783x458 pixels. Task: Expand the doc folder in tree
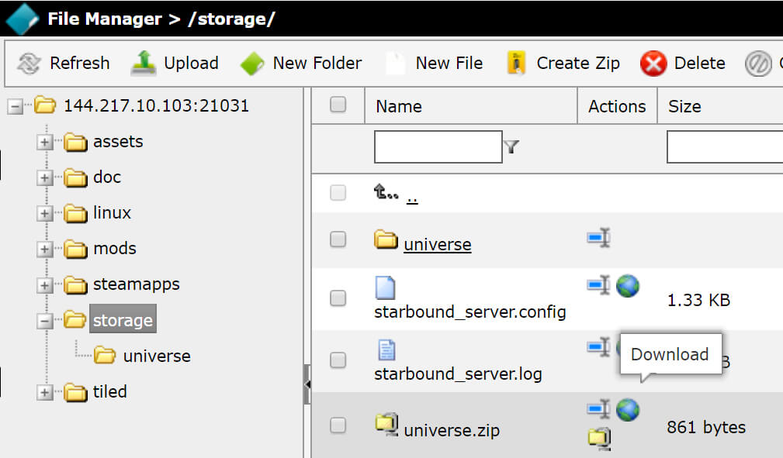tap(44, 177)
